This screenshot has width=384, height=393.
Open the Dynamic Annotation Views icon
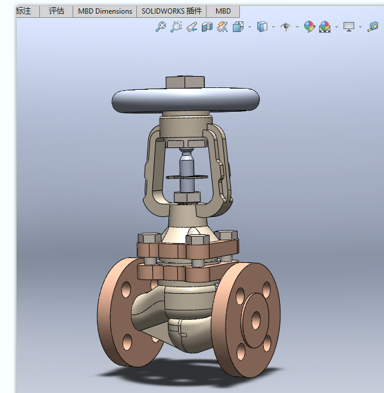click(223, 27)
